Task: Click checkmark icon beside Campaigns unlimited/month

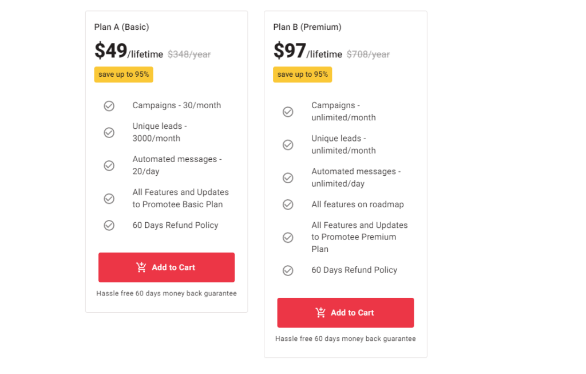Action: [288, 112]
